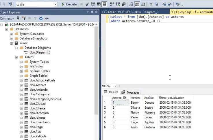Open the 100 % zoom dropdown

tap(115, 86)
